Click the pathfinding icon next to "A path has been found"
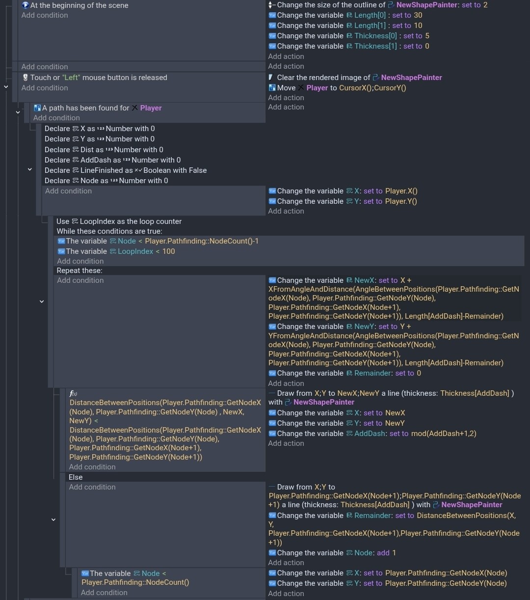 tap(37, 108)
